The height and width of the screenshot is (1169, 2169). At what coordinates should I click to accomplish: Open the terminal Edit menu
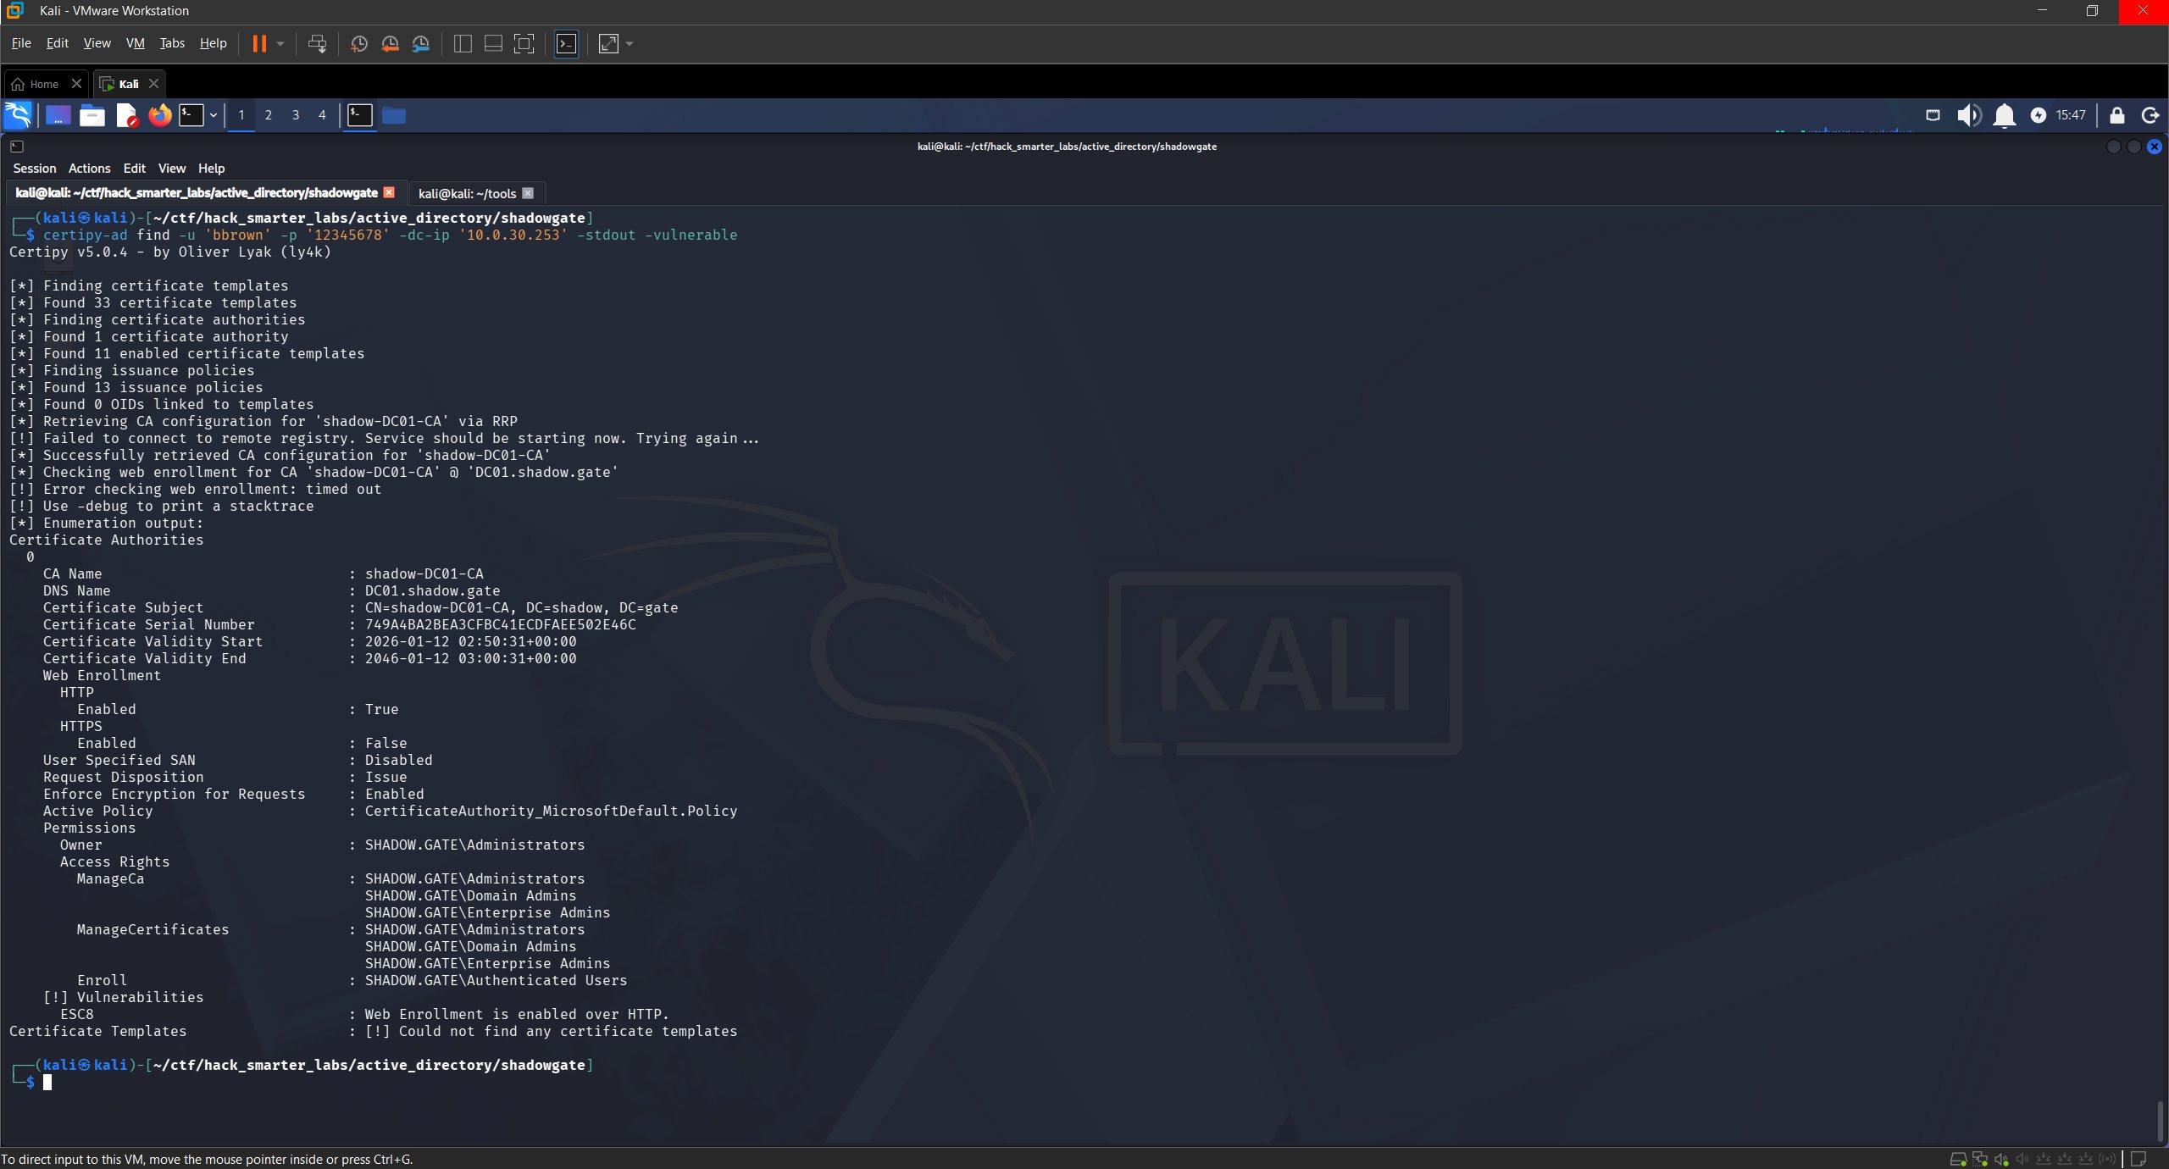[x=134, y=169]
